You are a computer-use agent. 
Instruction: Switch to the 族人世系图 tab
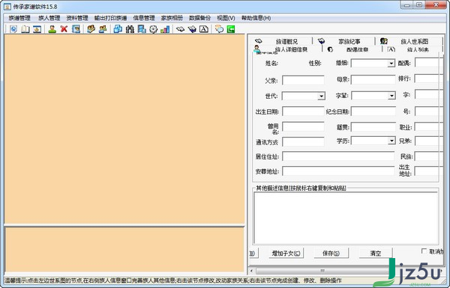coord(409,41)
